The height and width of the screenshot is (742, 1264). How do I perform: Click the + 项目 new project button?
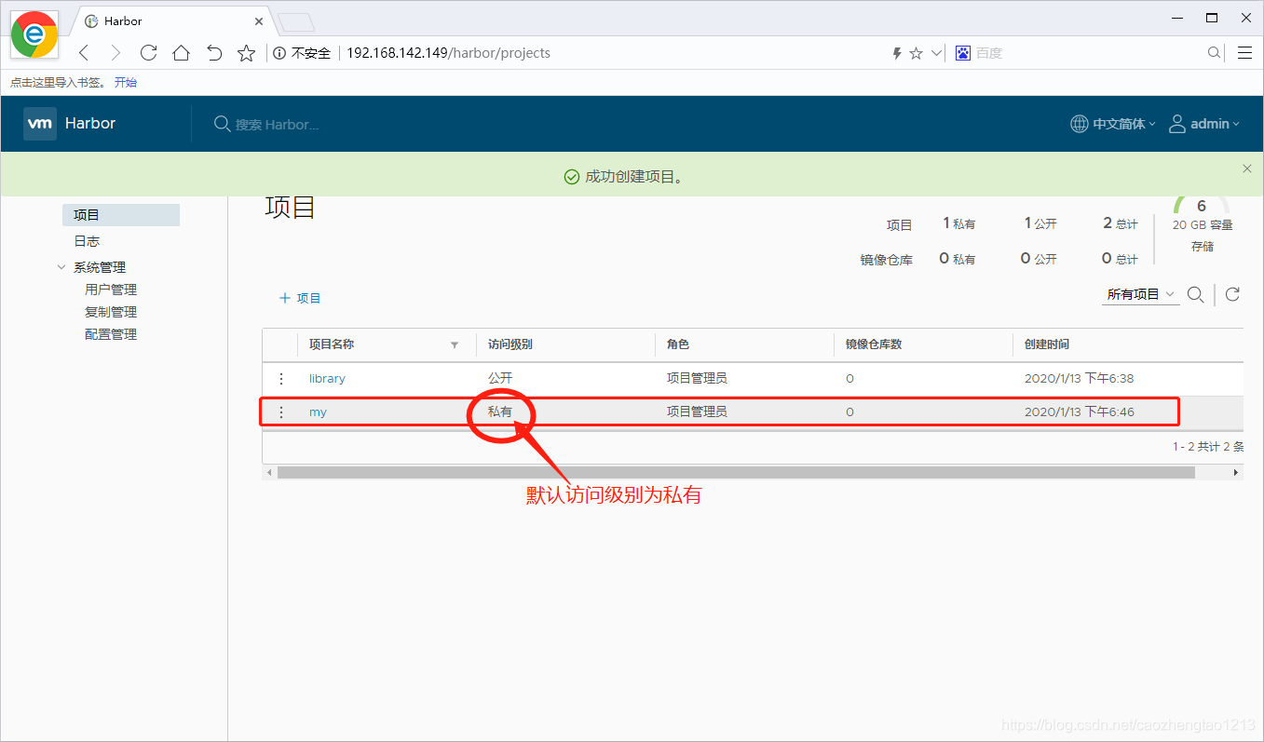(x=300, y=298)
